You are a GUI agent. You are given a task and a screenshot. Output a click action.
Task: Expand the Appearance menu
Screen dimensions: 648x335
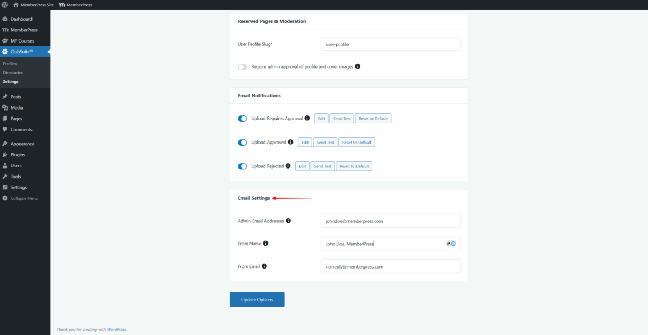click(x=6, y=143)
